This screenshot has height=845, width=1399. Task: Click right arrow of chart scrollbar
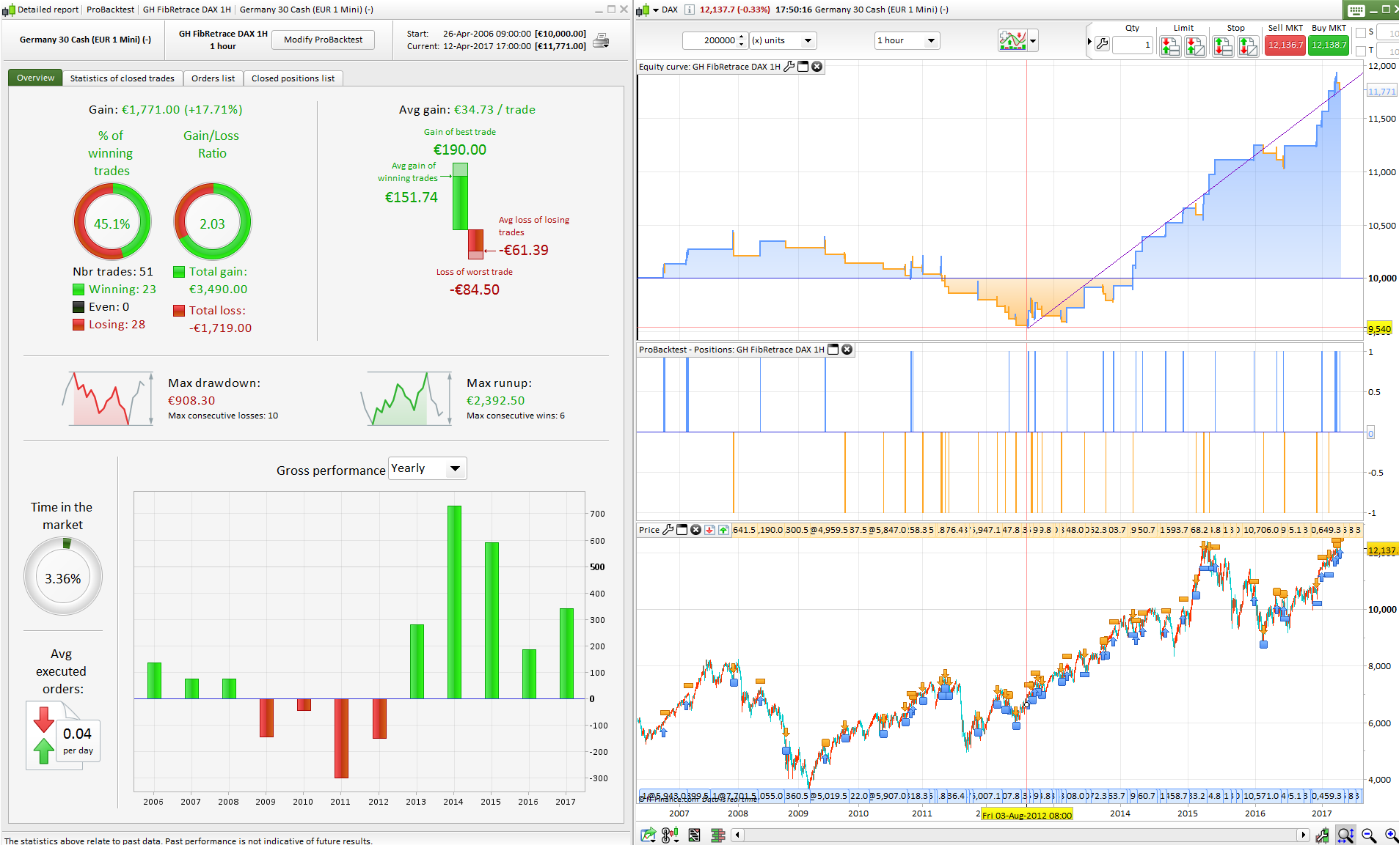pos(1303,835)
